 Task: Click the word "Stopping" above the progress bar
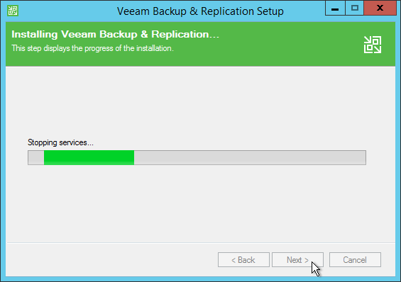[x=43, y=142]
